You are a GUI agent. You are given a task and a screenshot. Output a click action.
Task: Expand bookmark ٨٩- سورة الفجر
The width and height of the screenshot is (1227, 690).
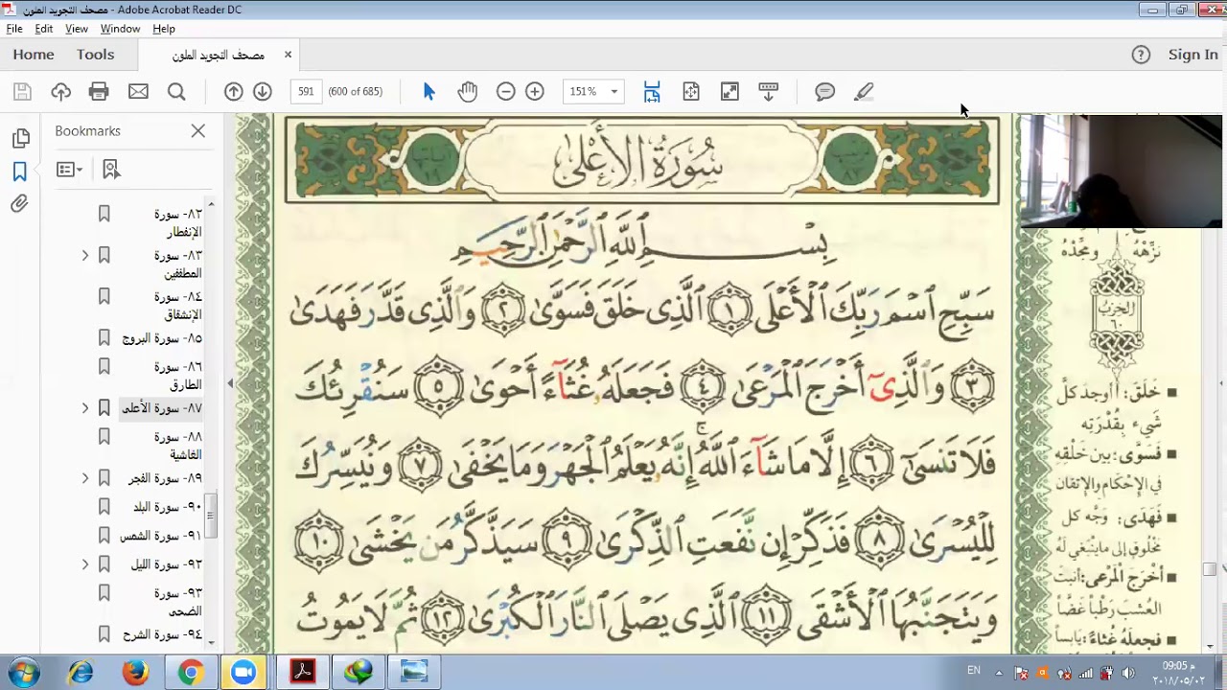coord(84,478)
